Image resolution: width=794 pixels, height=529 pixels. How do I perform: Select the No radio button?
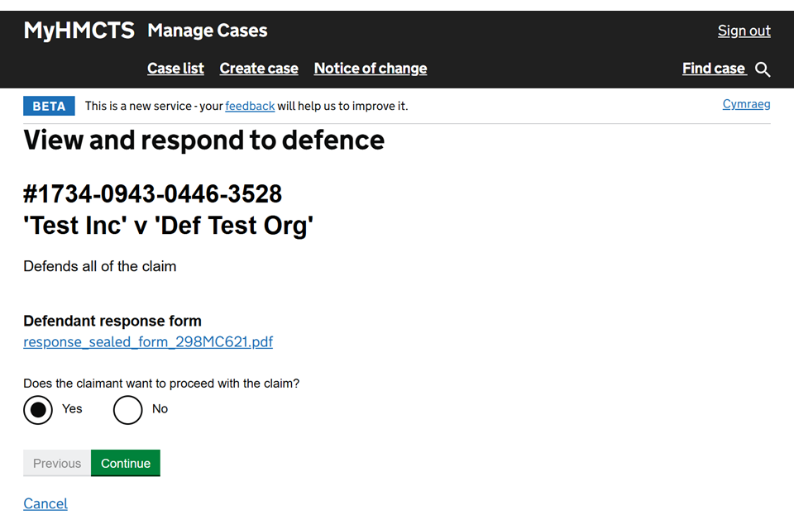pos(128,409)
